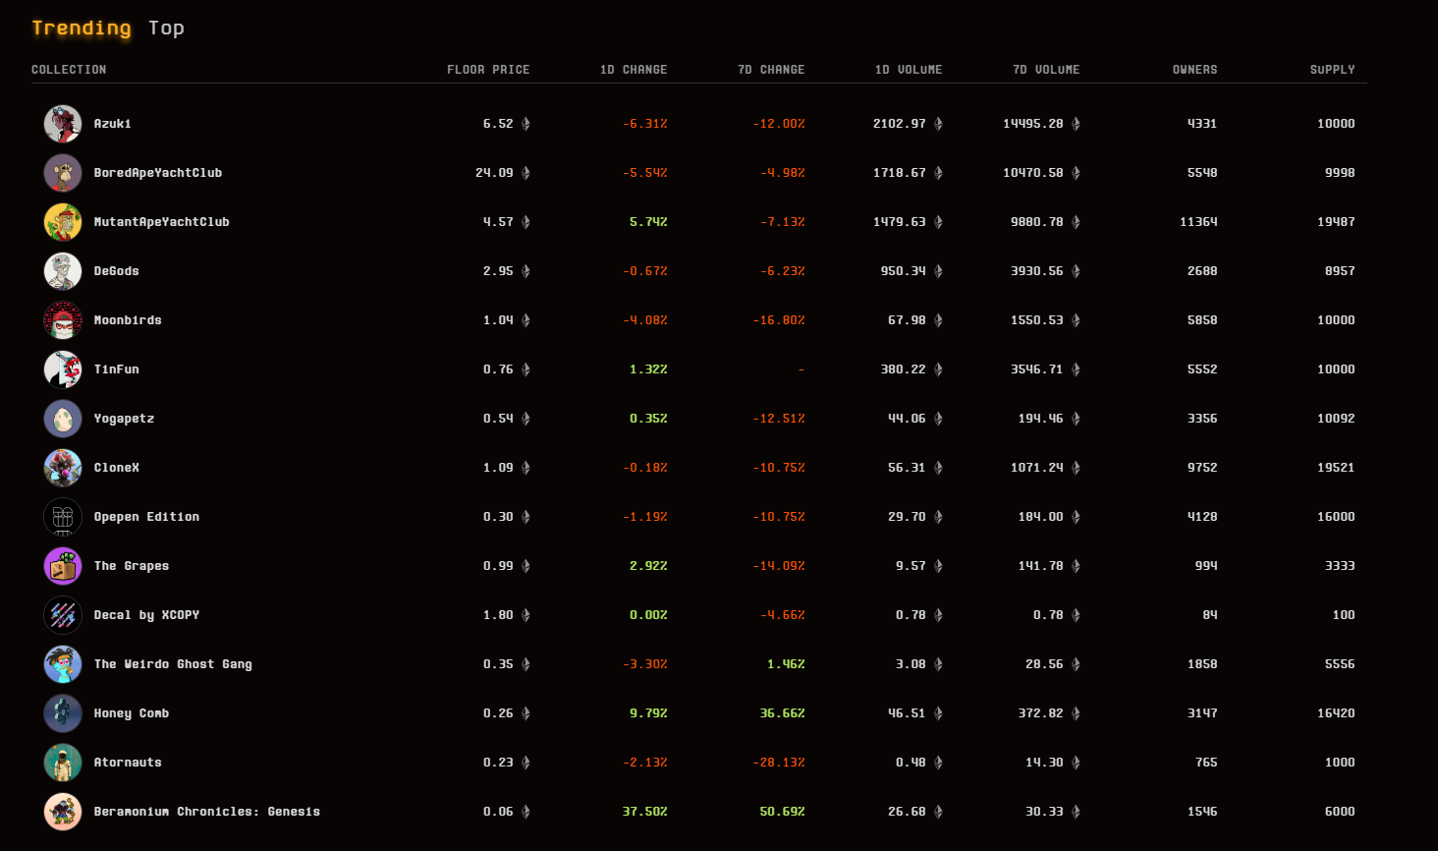Click MutantApeYachtClub owners count 11364
Image resolution: width=1438 pixels, height=851 pixels.
coord(1198,222)
